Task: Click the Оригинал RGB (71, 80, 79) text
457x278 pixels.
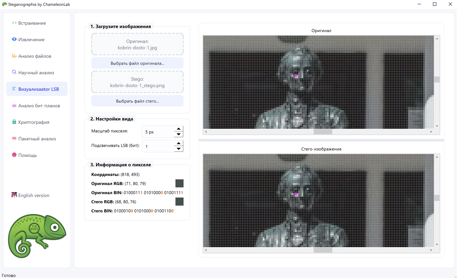Action: pyautogui.click(x=118, y=183)
